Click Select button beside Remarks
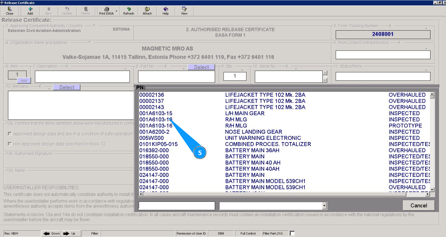 tap(67, 87)
